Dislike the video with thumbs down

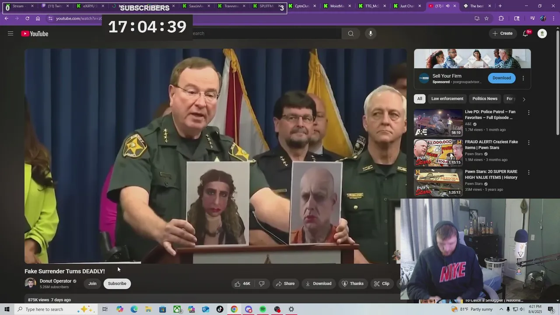point(262,283)
